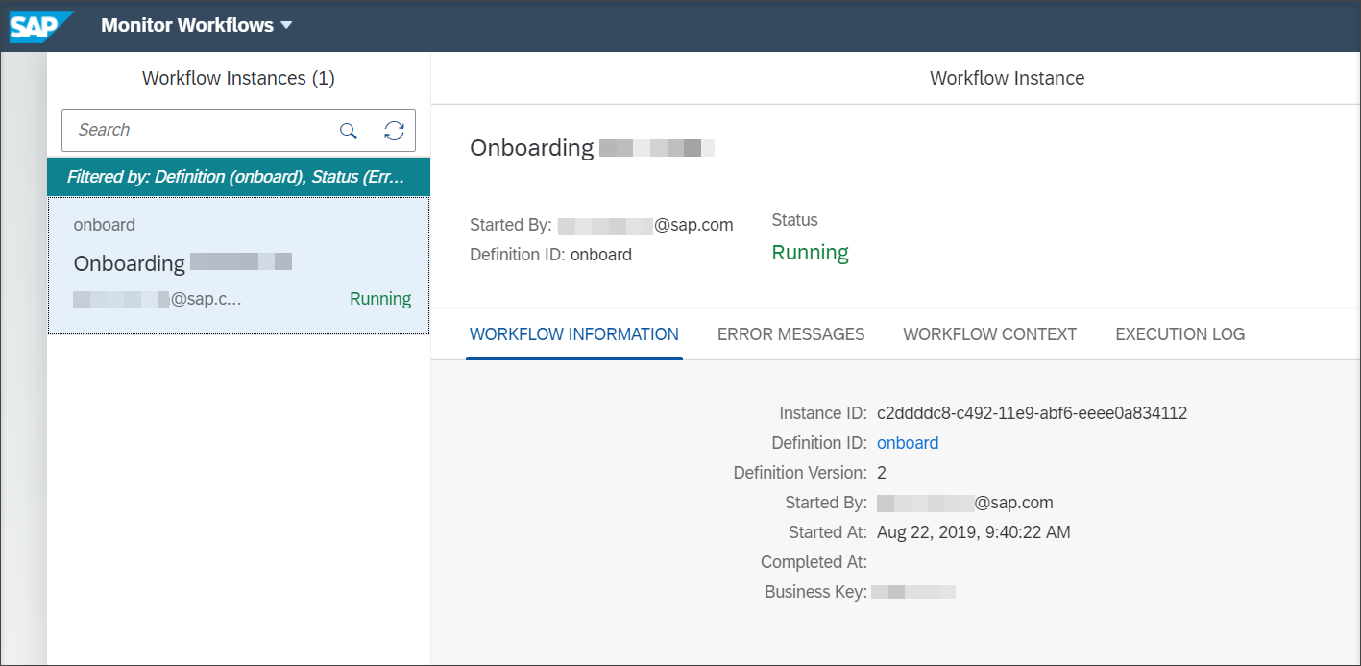Click the Onboarding title in detail header
The image size is (1361, 666).
point(592,148)
